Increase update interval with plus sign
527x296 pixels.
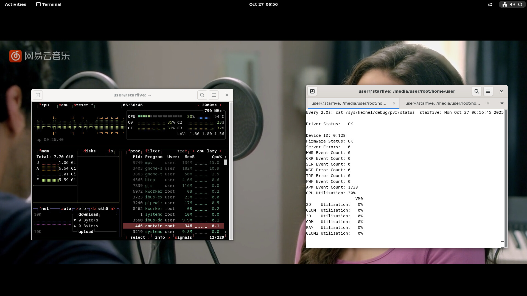coord(220,105)
